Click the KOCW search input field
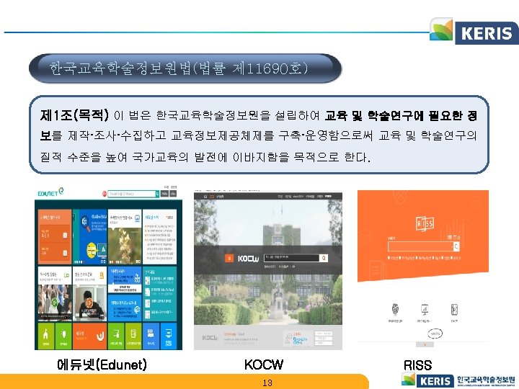This screenshot has width=519, height=389. (292, 258)
